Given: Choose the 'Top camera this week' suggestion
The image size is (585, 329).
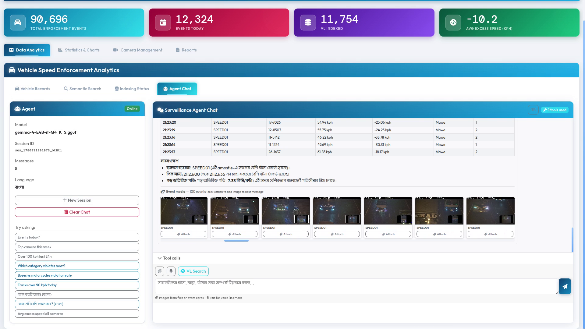Looking at the screenshot, I should pos(77,247).
